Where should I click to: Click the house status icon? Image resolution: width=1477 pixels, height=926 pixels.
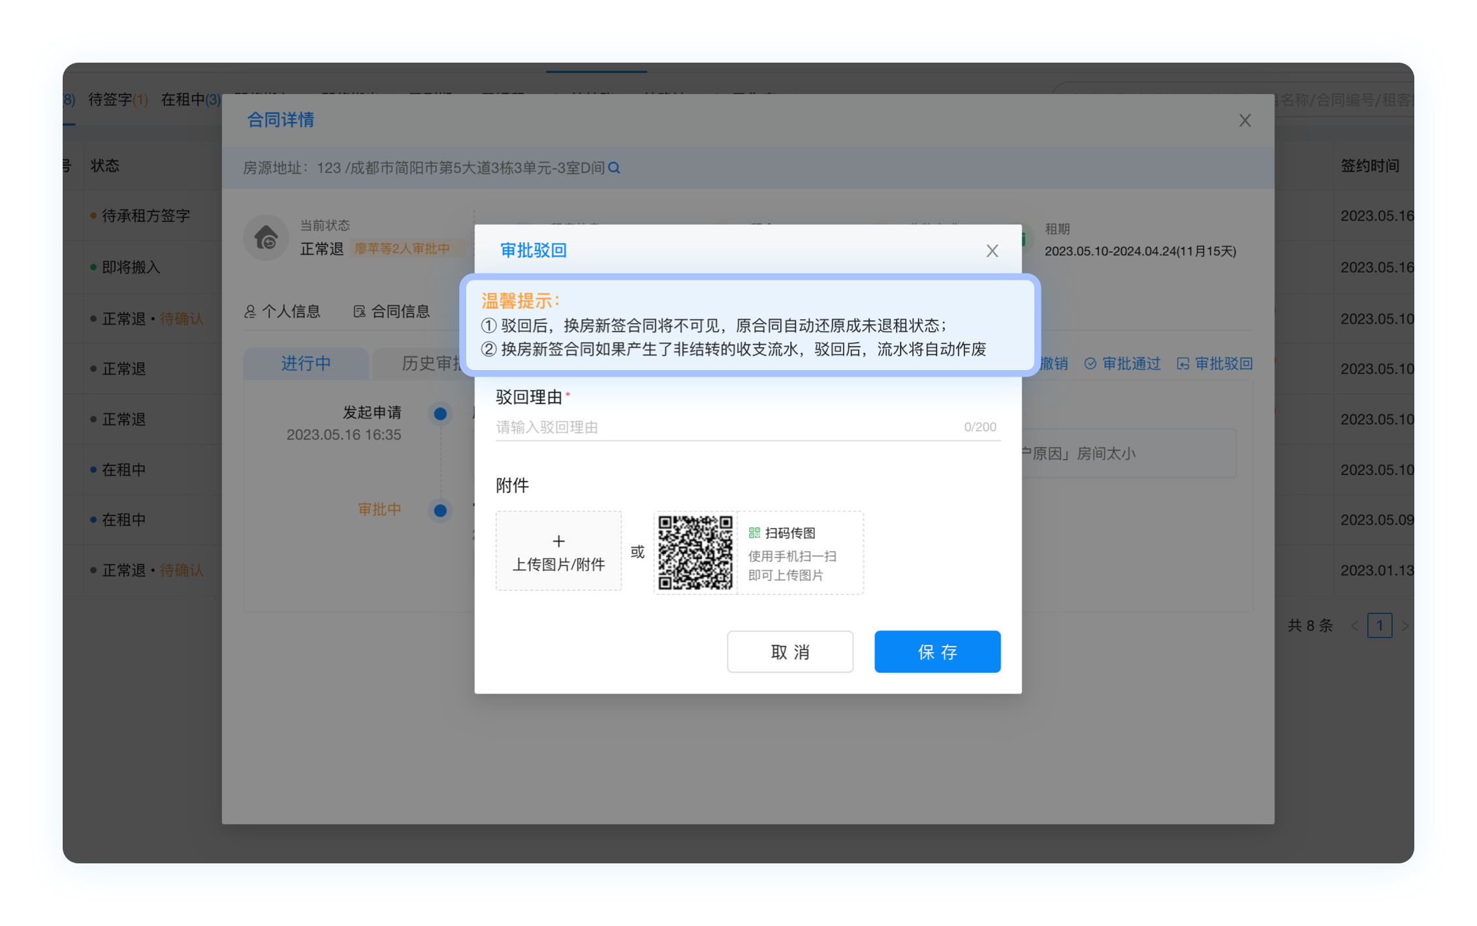pyautogui.click(x=266, y=238)
